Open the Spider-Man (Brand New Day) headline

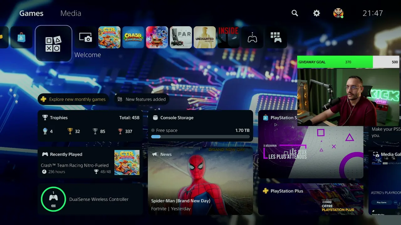[181, 201]
